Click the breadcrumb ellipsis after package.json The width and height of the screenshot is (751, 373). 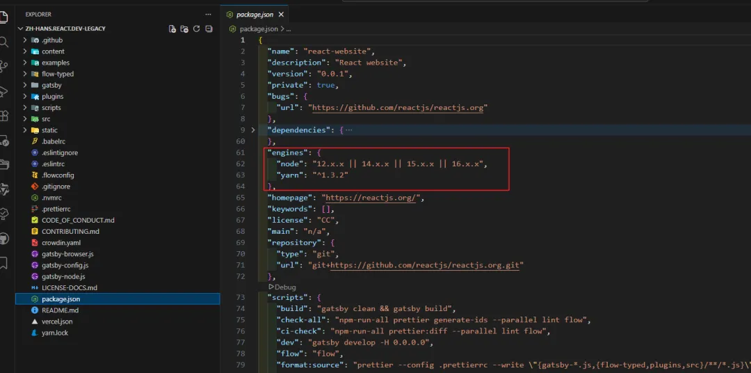coord(289,29)
